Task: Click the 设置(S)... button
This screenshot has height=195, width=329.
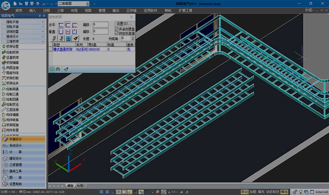Action: click(125, 24)
